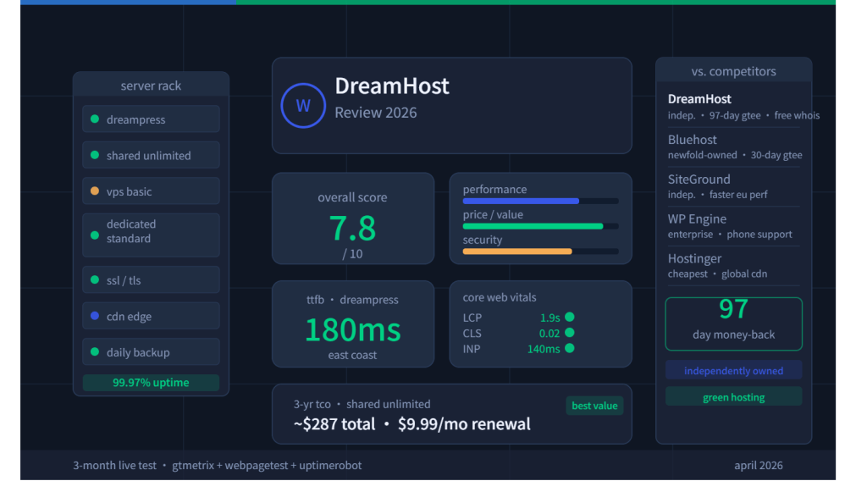Click the independently owned tag
This screenshot has height=492, width=867.
pyautogui.click(x=733, y=370)
